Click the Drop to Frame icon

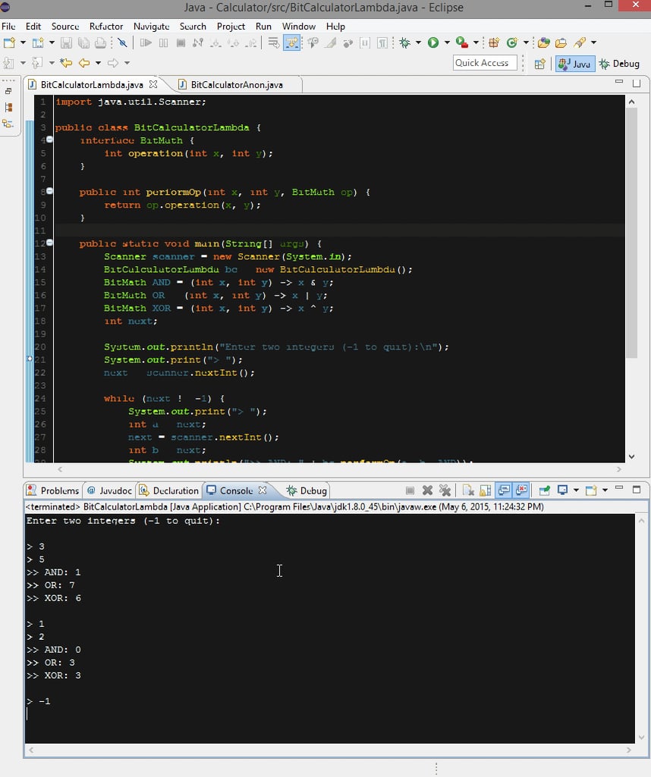pyautogui.click(x=273, y=43)
